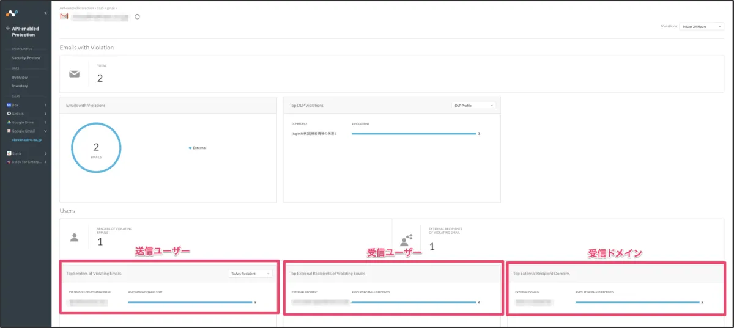Select GitHub in the SaaS list
The width and height of the screenshot is (734, 328).
(x=17, y=114)
